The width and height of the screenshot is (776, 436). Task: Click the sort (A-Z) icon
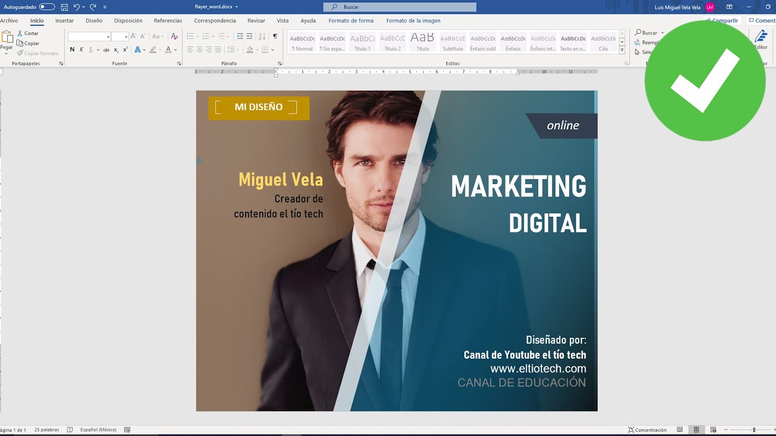262,36
